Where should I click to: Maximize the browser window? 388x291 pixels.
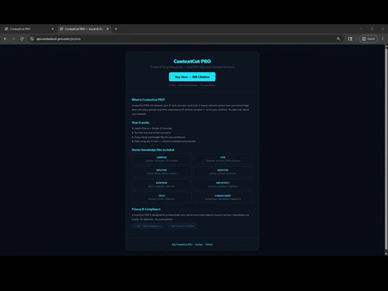tap(372, 29)
